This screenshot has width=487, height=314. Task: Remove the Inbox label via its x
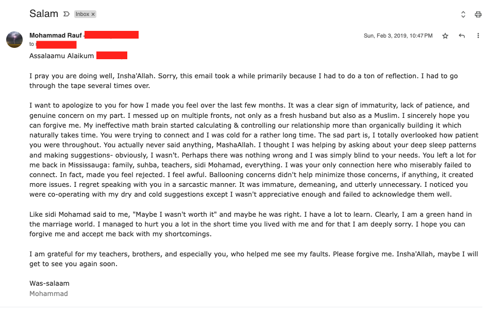pos(93,14)
